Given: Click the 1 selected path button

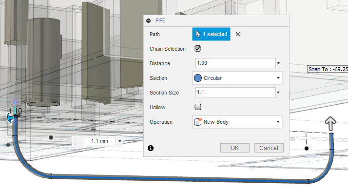Looking at the screenshot, I should click(x=211, y=34).
